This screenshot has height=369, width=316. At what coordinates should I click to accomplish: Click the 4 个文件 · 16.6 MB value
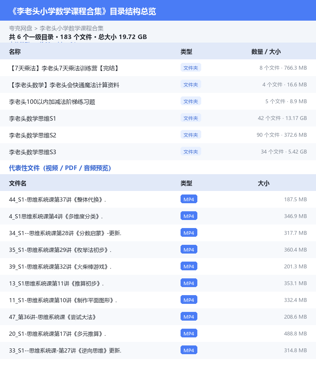coord(285,85)
